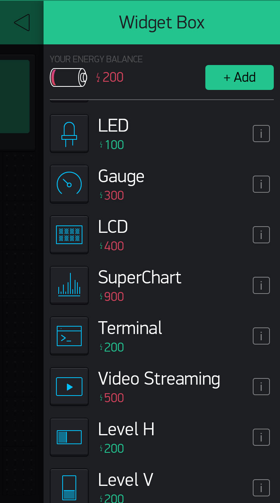Tap the LED widget icon
280x503 pixels.
coord(69,134)
